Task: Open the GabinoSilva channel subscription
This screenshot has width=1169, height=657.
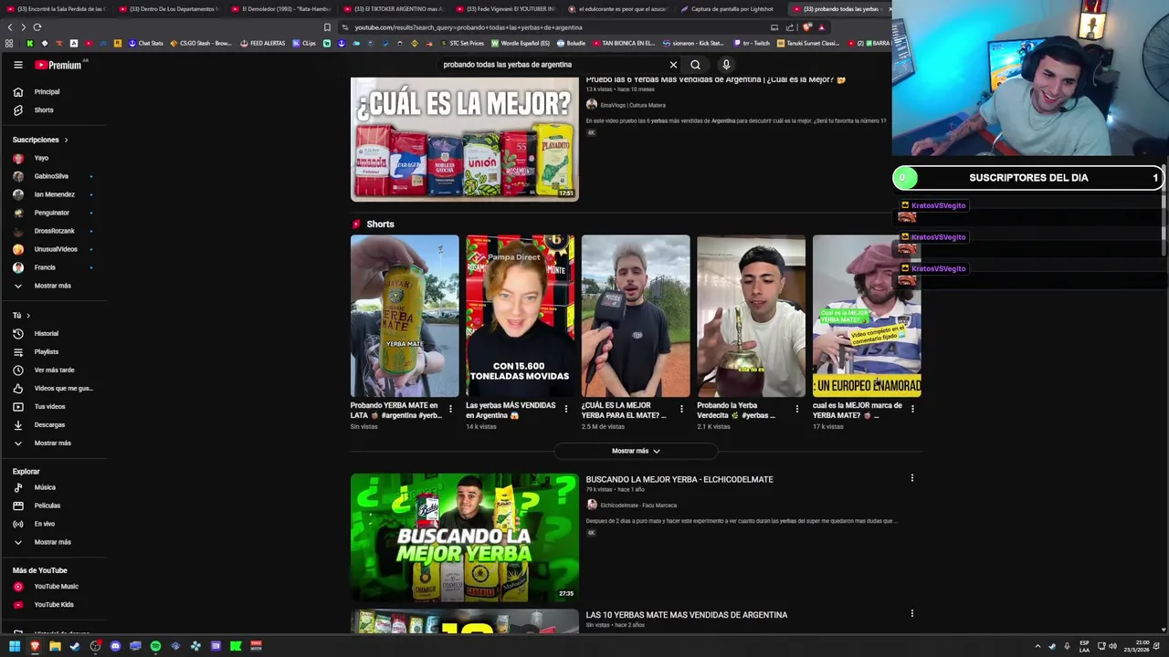Action: pos(51,176)
